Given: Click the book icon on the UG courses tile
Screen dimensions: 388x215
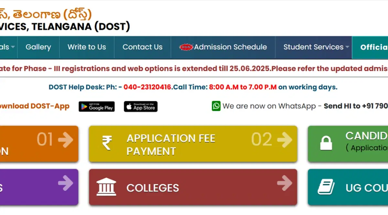Looking at the screenshot, I should point(326,187).
